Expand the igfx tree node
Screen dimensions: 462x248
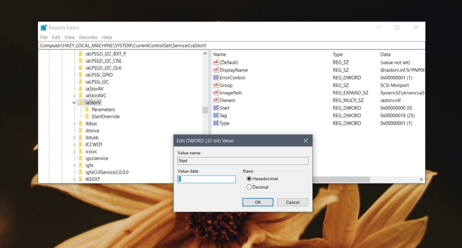[x=74, y=165]
